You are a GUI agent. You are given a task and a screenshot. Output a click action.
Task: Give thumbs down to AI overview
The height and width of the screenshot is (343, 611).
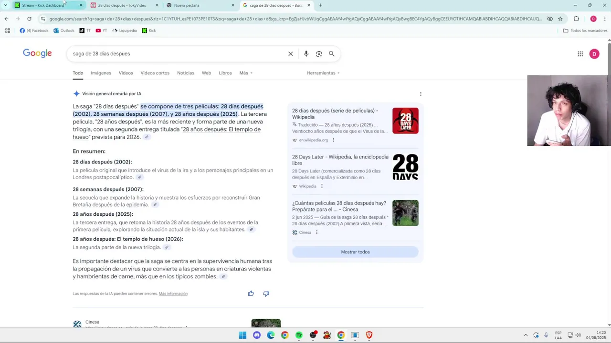(266, 293)
